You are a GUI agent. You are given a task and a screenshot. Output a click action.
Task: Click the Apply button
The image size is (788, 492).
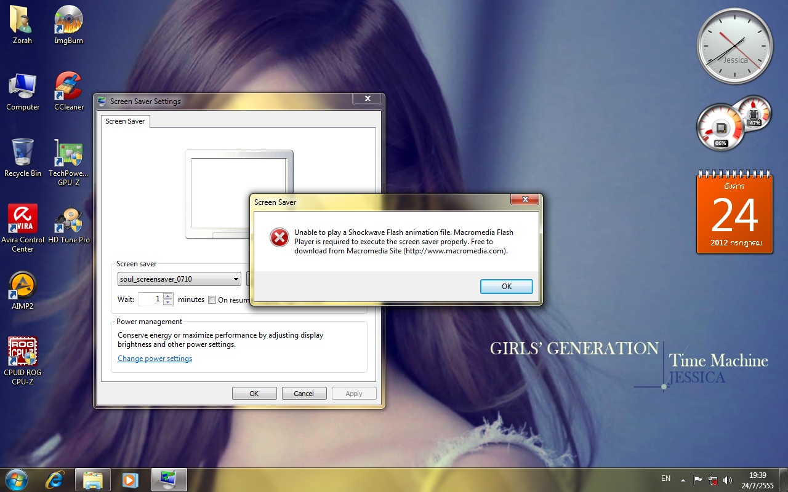(x=354, y=394)
